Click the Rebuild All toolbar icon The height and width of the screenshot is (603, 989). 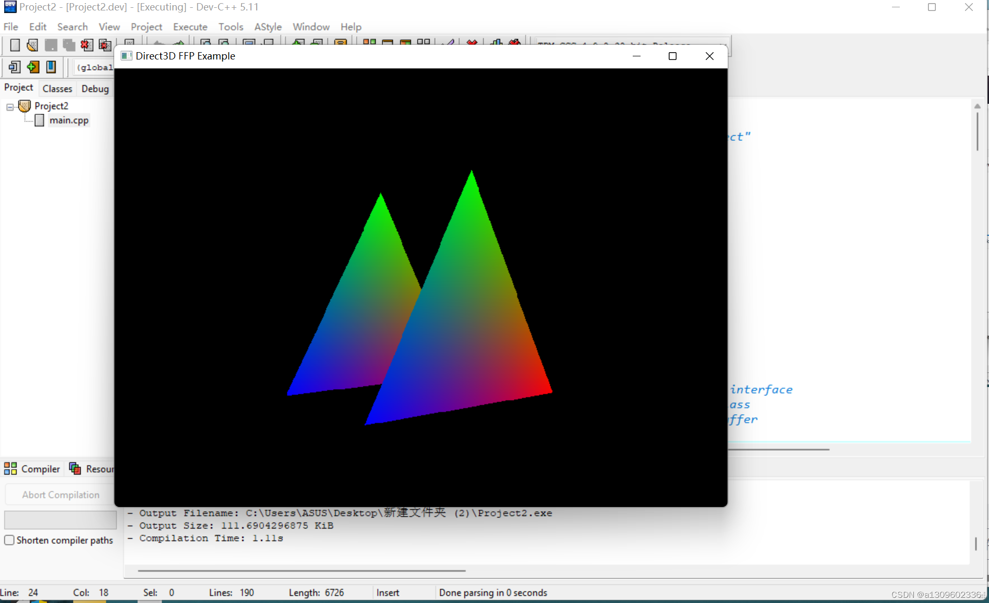(x=424, y=42)
